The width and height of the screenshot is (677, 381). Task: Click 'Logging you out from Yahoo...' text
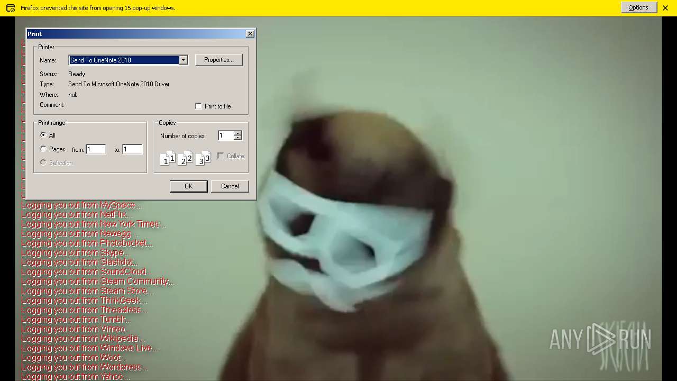tap(76, 377)
